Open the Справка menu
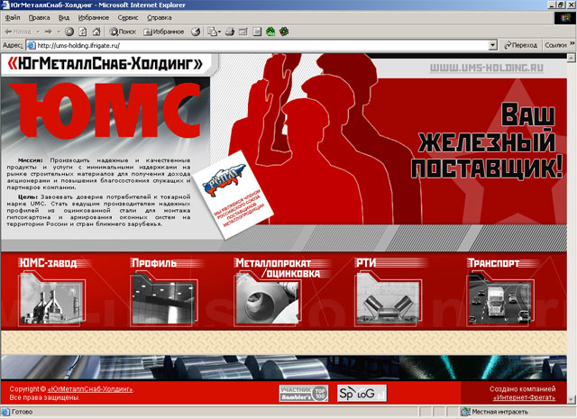 click(x=159, y=18)
